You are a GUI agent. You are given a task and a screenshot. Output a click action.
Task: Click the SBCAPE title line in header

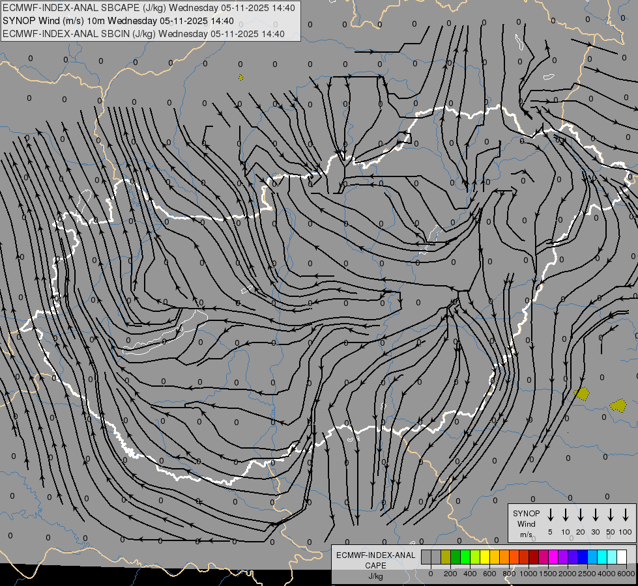149,8
